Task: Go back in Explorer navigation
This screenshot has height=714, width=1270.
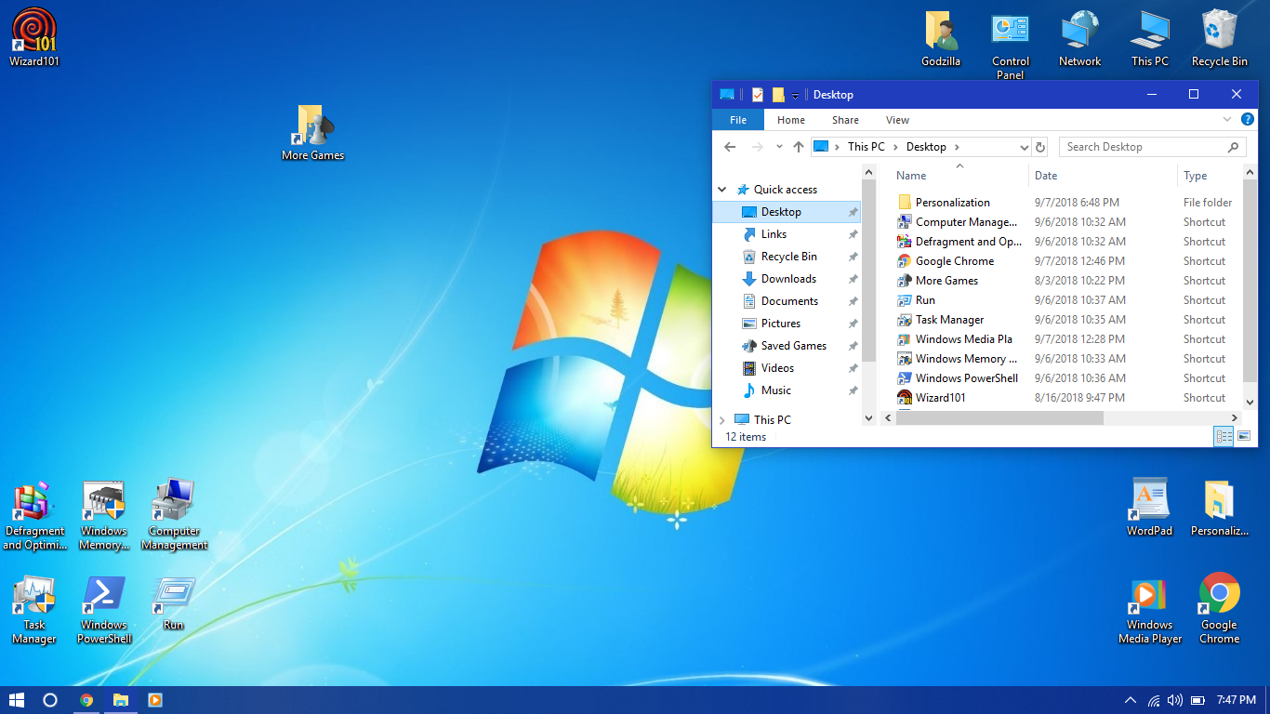Action: click(730, 147)
